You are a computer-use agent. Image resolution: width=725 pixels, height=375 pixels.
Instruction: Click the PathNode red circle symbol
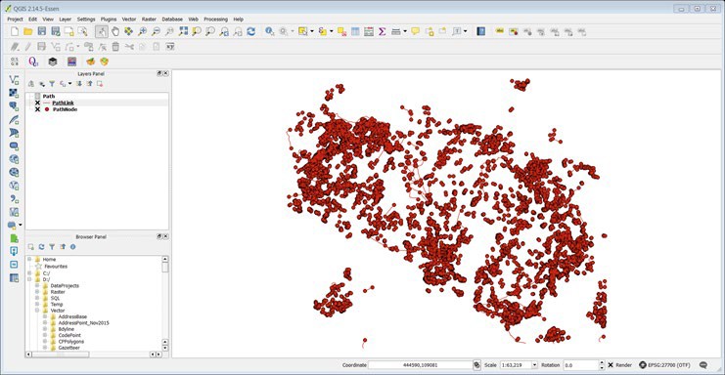click(47, 109)
